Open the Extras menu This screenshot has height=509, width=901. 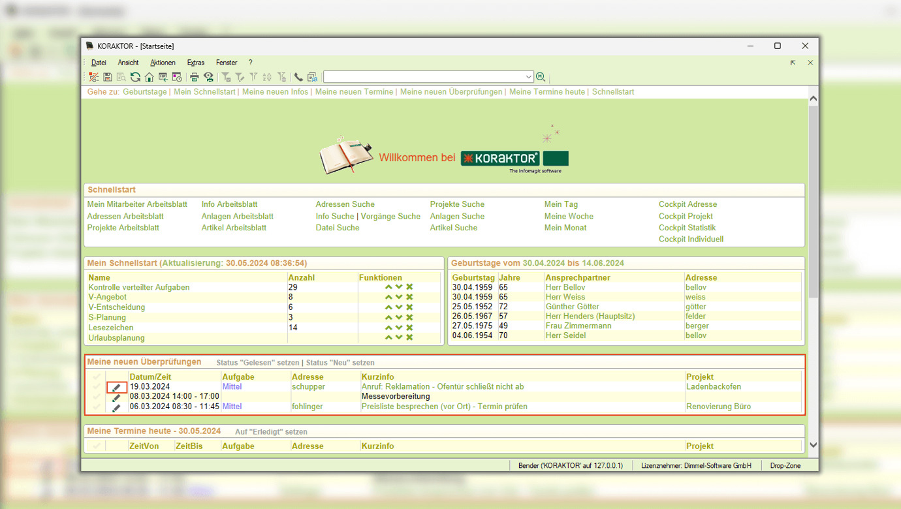click(x=195, y=63)
